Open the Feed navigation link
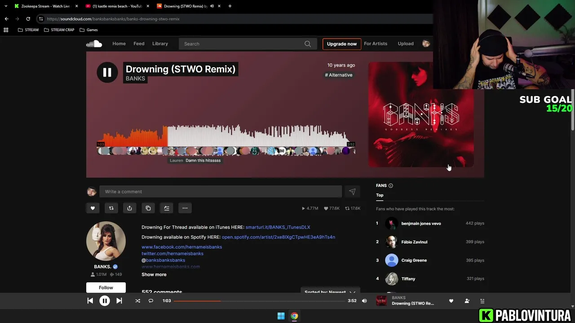575x323 pixels. (x=139, y=44)
